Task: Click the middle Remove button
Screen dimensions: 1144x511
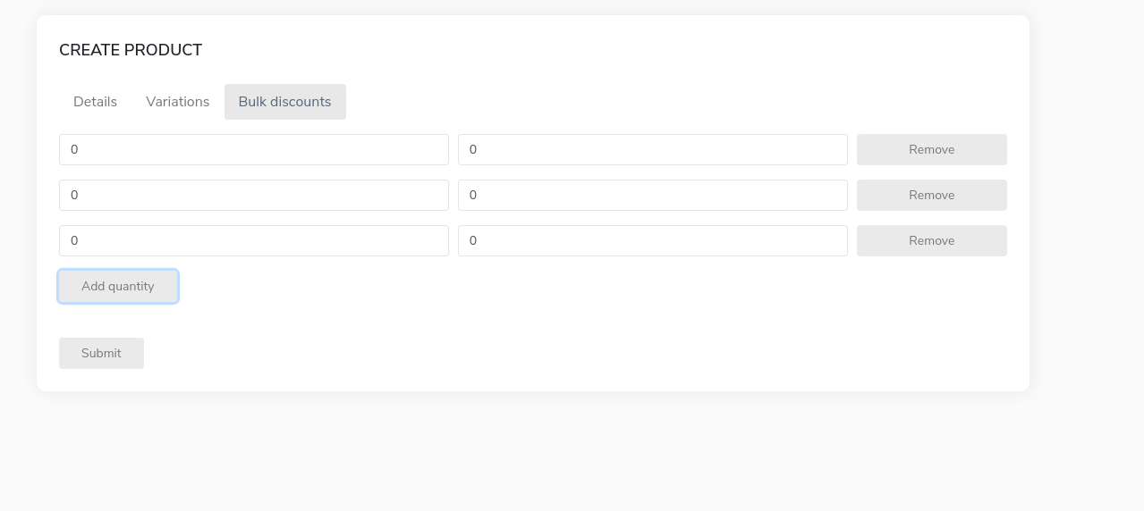Action: click(x=931, y=196)
